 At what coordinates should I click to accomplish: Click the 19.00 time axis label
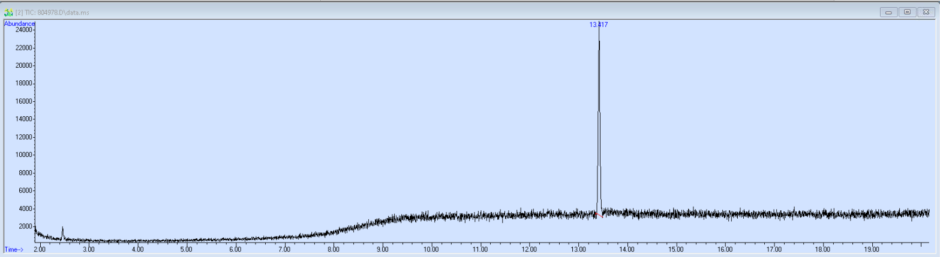click(x=872, y=249)
